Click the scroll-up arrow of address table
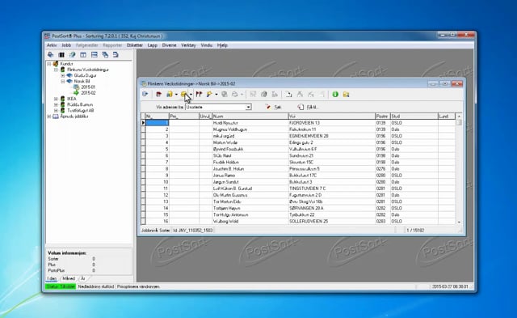 click(459, 117)
